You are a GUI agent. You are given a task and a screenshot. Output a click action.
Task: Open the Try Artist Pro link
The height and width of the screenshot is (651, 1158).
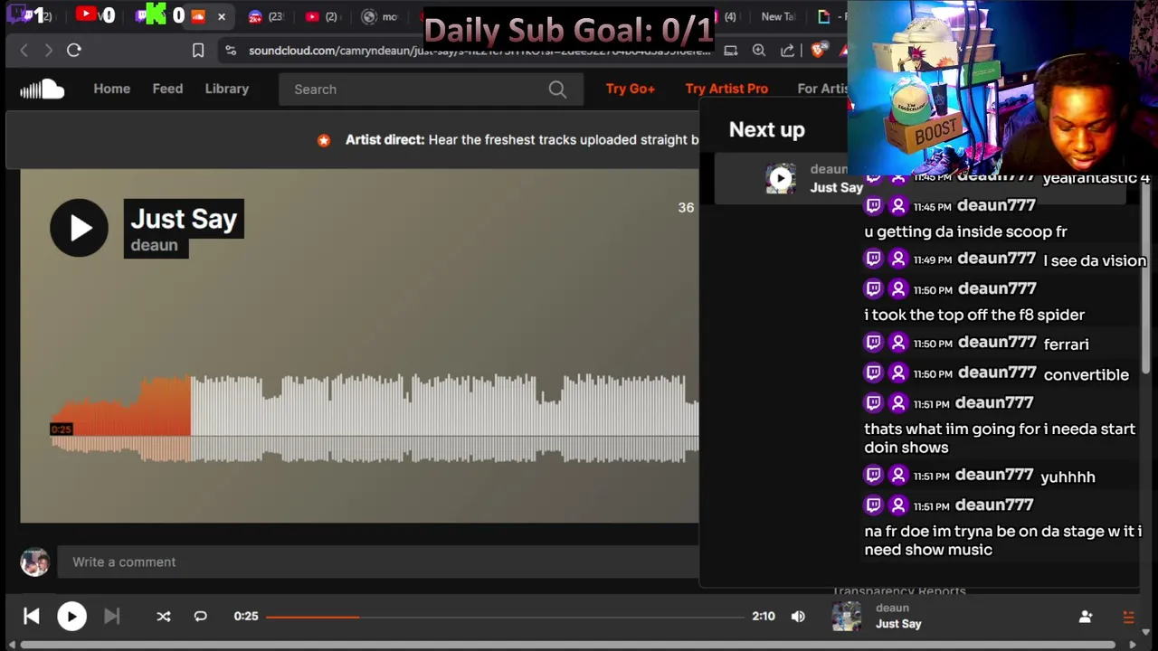tap(726, 89)
